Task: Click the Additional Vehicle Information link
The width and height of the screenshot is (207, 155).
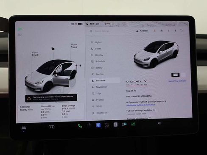Action: point(140,105)
